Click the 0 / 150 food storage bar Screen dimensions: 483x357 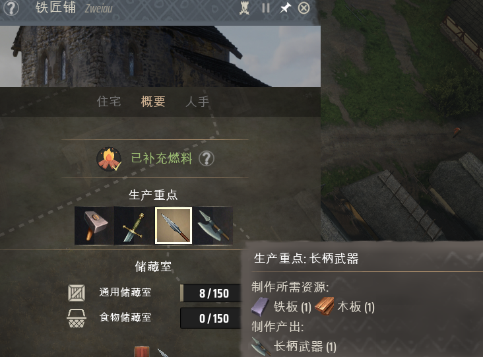click(x=210, y=318)
